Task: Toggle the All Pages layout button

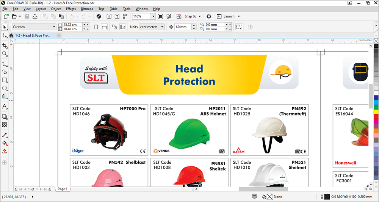Action: (x=114, y=27)
